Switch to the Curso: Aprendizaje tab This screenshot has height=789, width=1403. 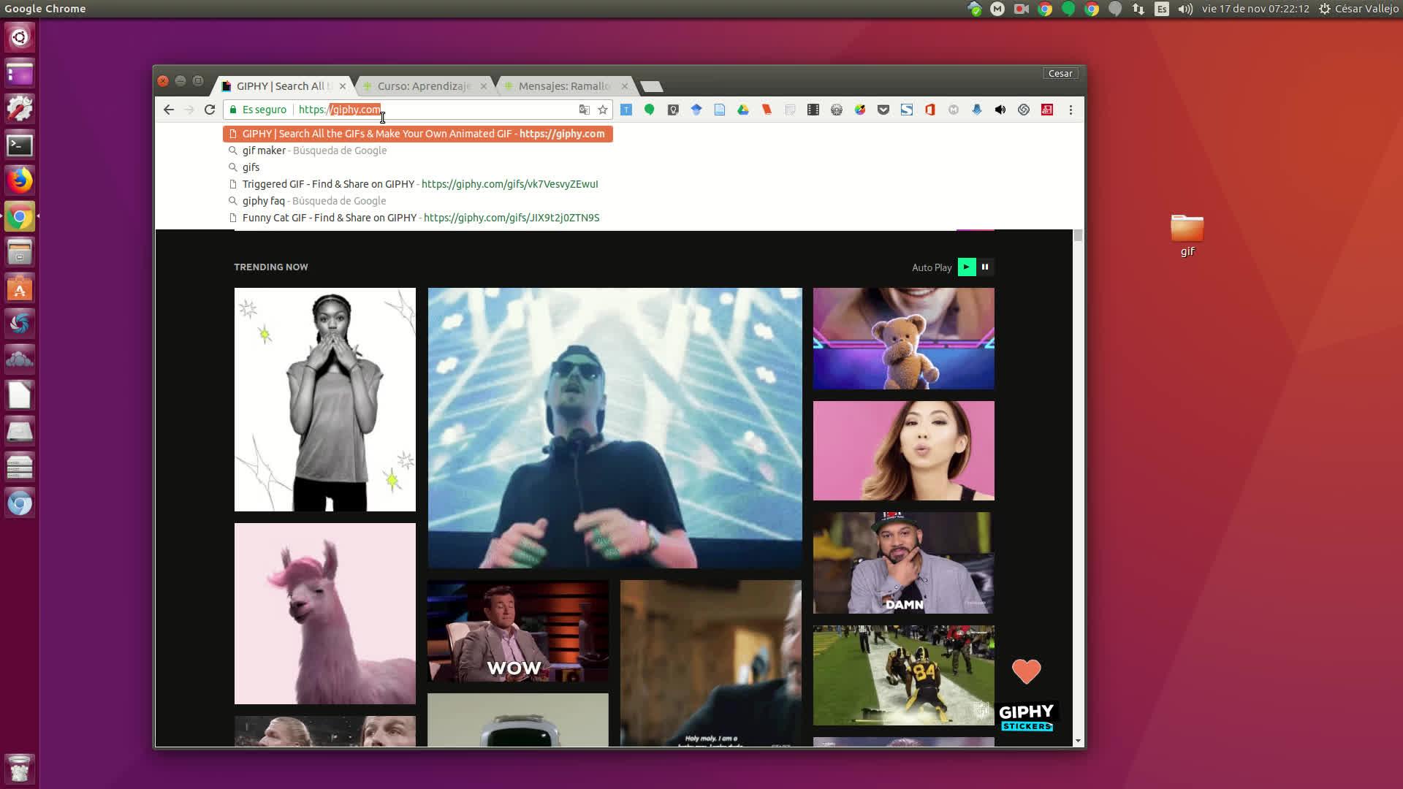click(424, 86)
